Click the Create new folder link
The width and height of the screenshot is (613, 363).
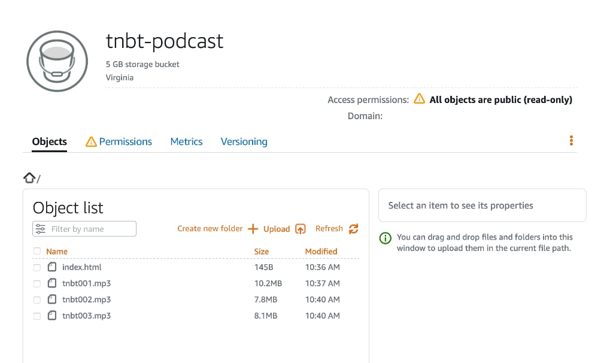(210, 229)
